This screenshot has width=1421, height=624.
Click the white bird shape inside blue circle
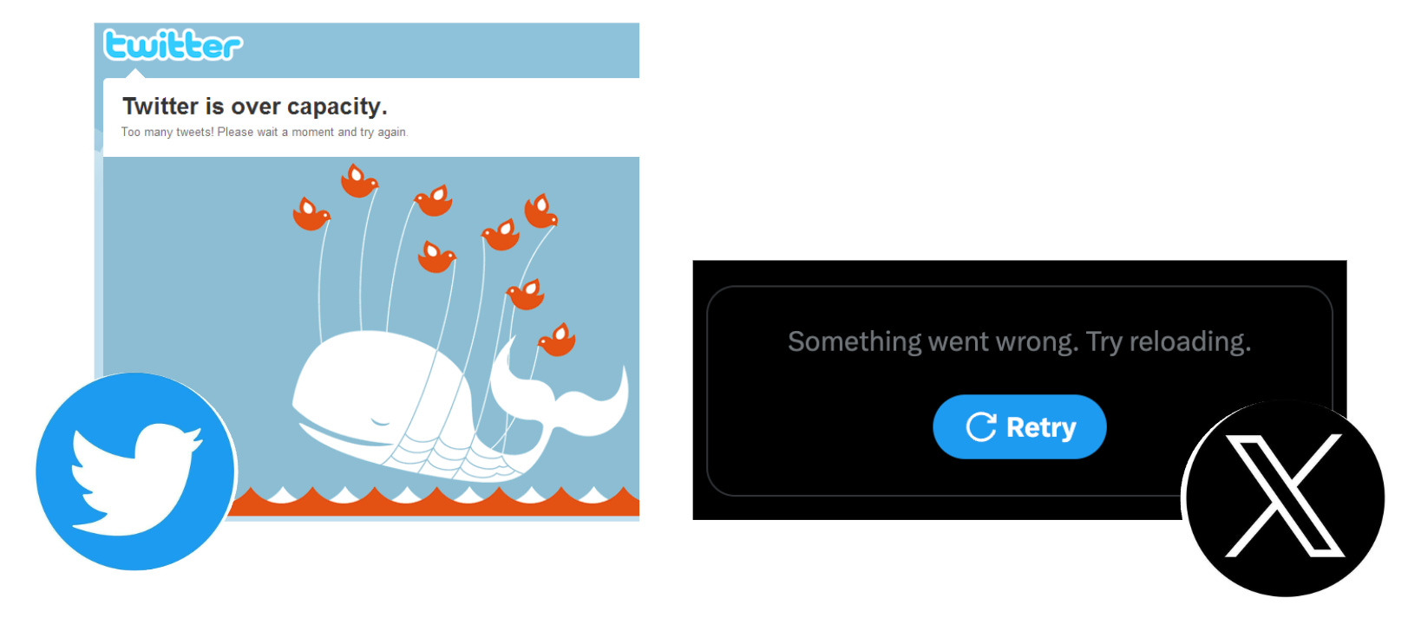click(x=136, y=477)
